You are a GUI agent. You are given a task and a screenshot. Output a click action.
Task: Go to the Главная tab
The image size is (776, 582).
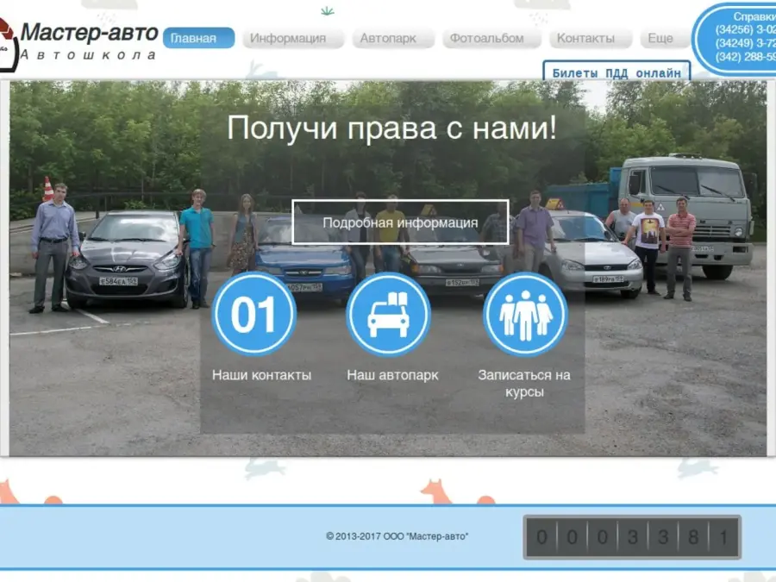click(x=198, y=38)
